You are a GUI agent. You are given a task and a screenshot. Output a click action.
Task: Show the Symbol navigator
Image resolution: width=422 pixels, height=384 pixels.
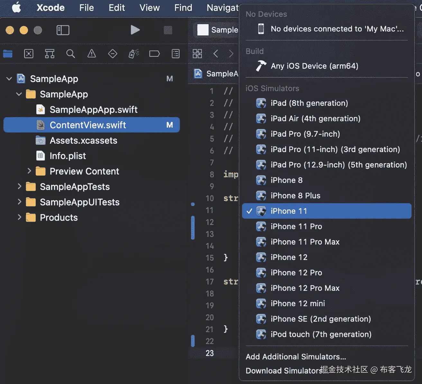50,53
